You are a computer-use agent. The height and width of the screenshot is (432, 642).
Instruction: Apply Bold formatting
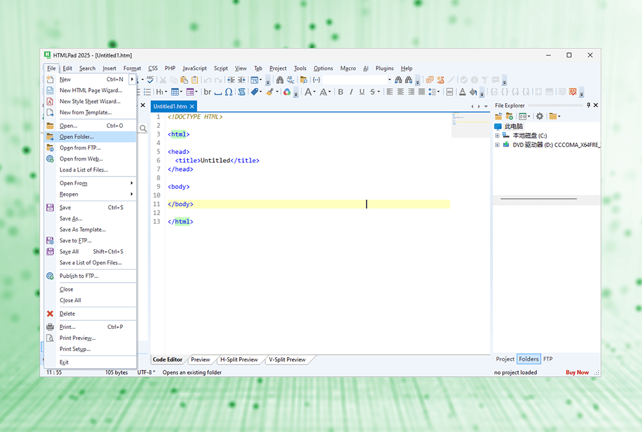coord(341,92)
